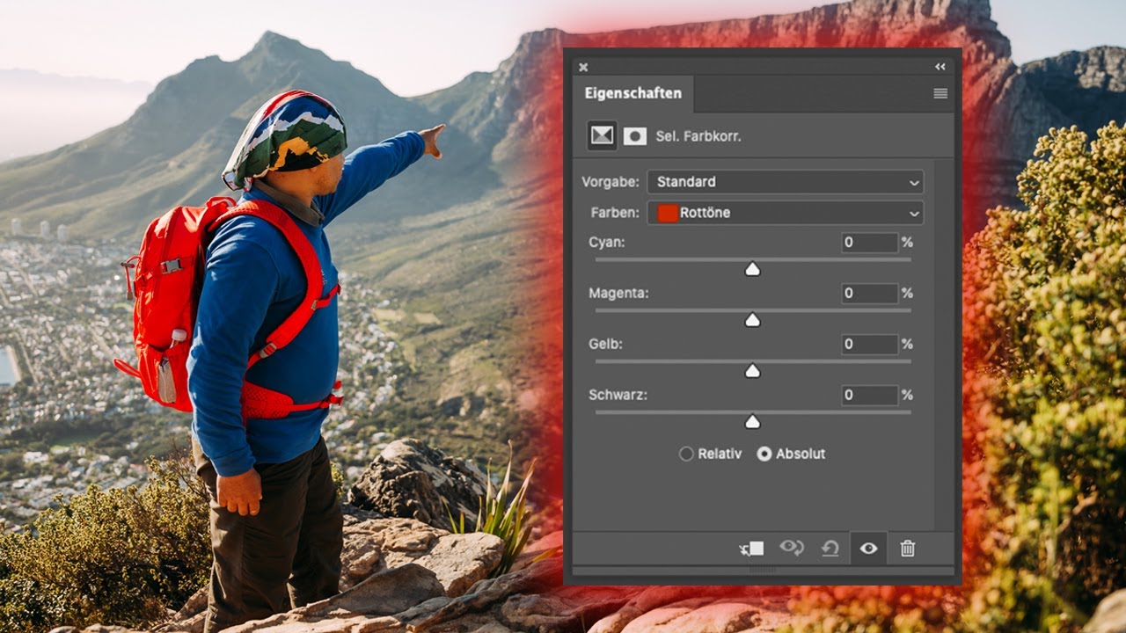Click the Gelb percentage input field
The width and height of the screenshot is (1126, 633).
click(x=869, y=344)
